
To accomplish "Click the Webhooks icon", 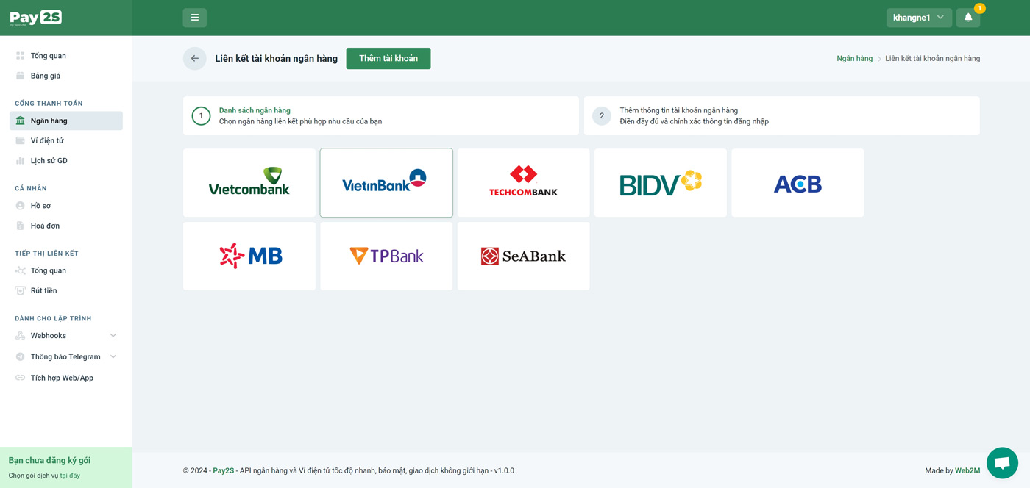I will (21, 336).
